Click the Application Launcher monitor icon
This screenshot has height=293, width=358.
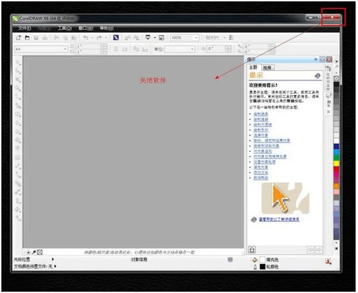point(148,37)
